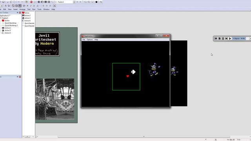Screen dimensions: 251x141
Task: Click the Save disk icon in toolbar
Action: coord(4,2)
